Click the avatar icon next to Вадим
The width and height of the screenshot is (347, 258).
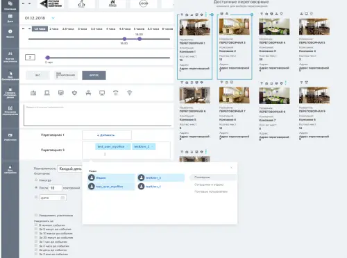coord(92,178)
